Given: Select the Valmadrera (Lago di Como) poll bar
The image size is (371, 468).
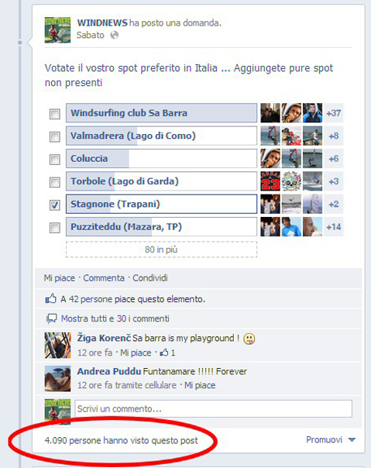Looking at the screenshot, I should [161, 136].
